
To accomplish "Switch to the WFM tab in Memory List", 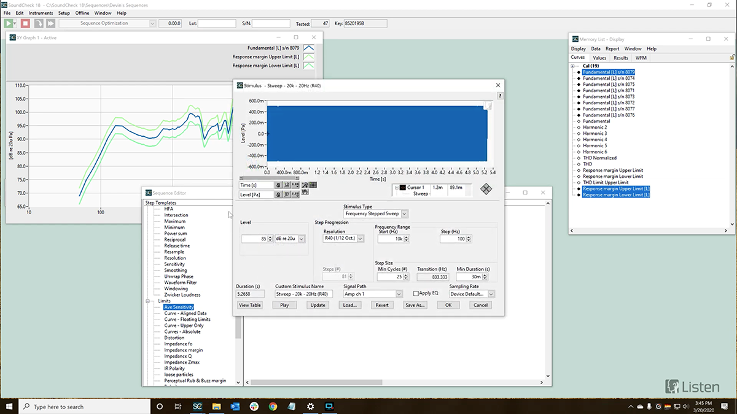I will [x=641, y=58].
